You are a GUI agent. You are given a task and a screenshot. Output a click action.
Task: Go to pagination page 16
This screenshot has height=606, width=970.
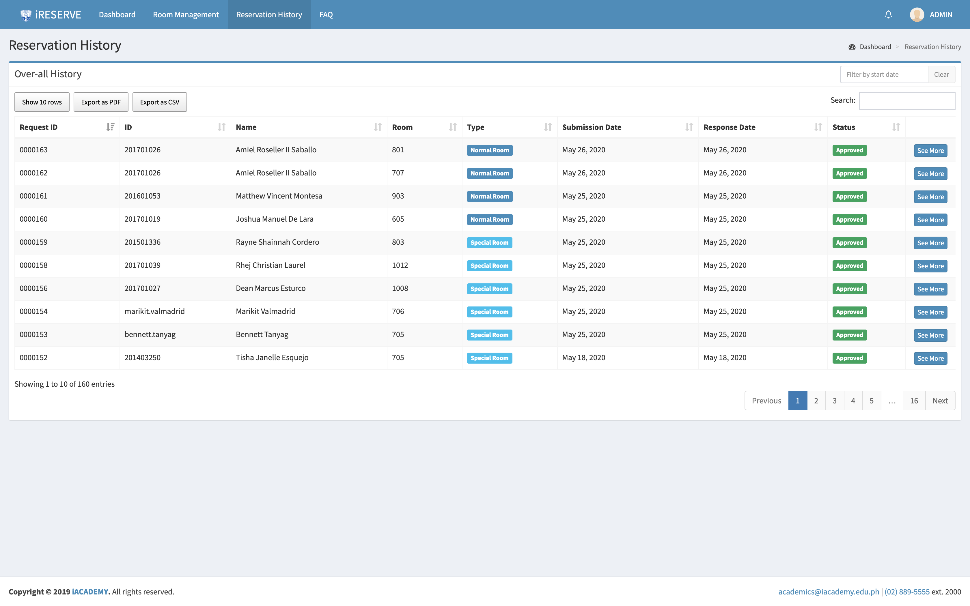tap(913, 401)
